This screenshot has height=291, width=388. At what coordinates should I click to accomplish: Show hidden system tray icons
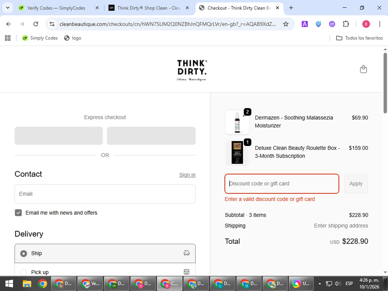click(320, 284)
